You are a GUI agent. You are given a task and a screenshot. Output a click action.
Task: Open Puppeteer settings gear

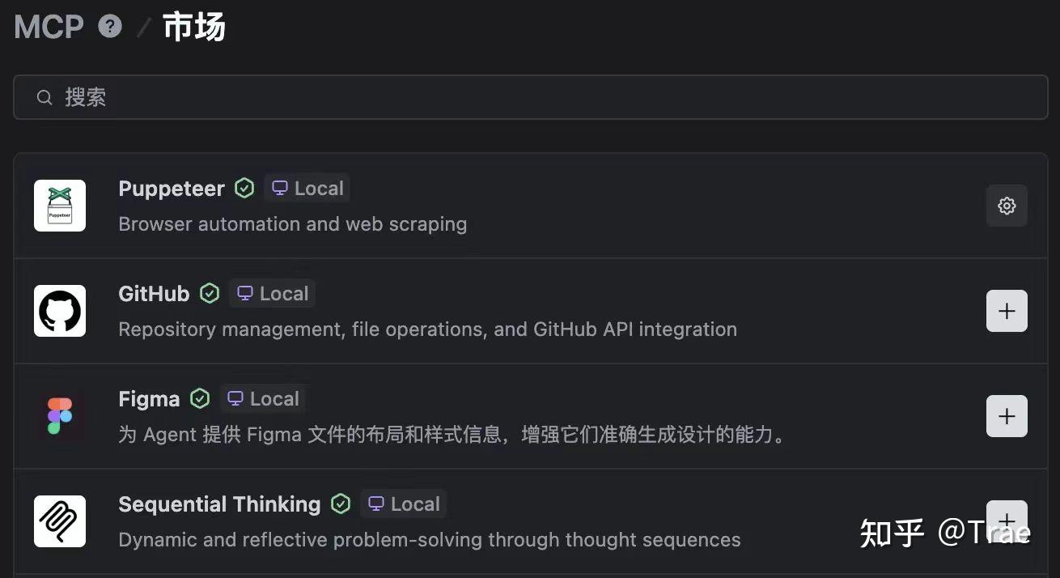[1007, 206]
